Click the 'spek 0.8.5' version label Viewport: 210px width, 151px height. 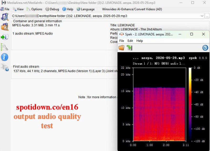pos(198,58)
